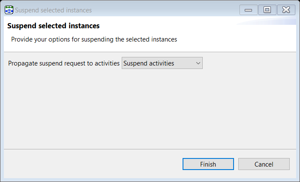300x182 pixels.
Task: Click the workflow application icon in title bar
Action: point(9,10)
